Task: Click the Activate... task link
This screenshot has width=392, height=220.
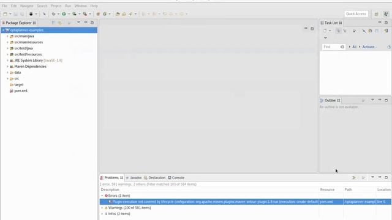Action: pyautogui.click(x=370, y=47)
